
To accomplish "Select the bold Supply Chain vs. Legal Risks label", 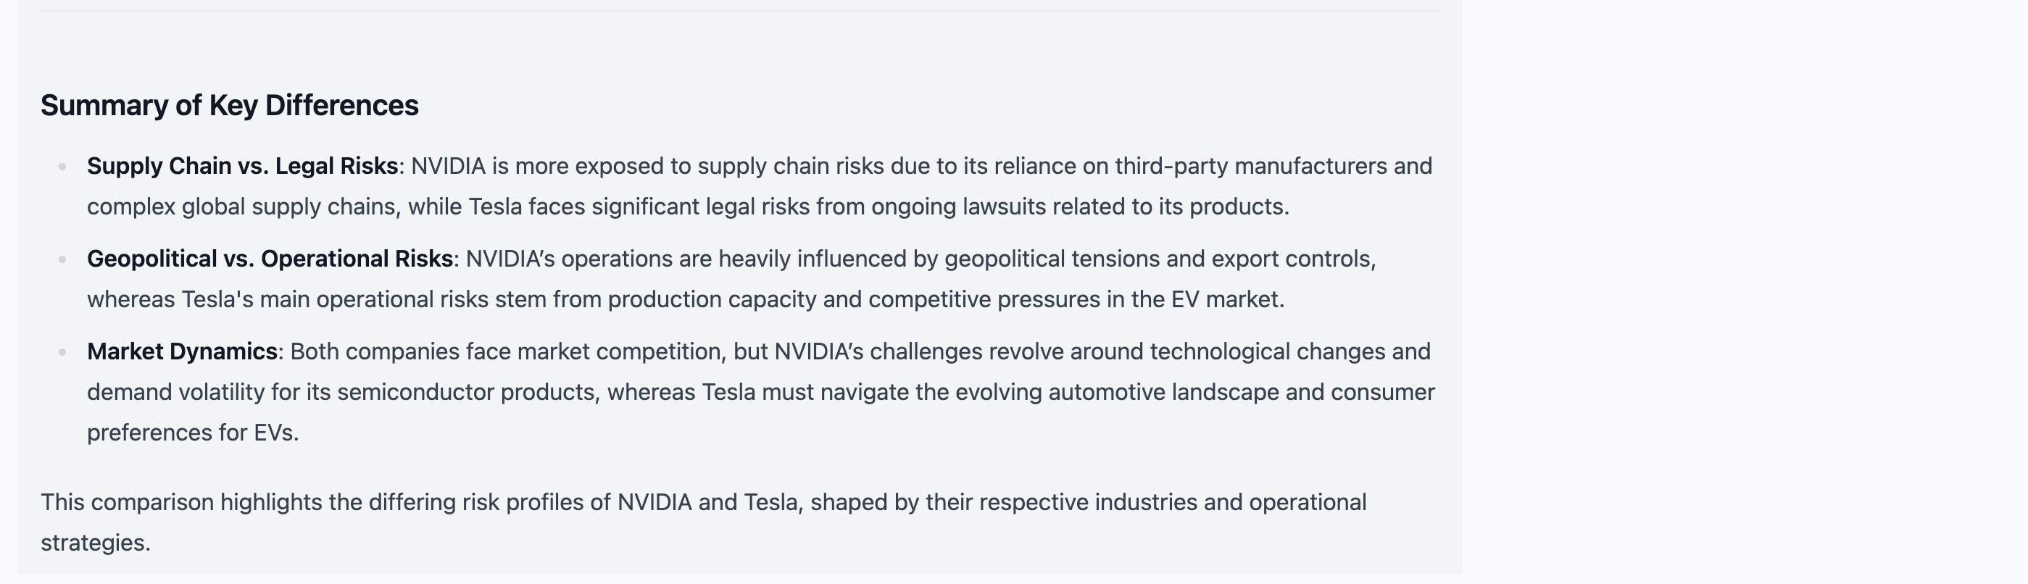I will click(243, 166).
